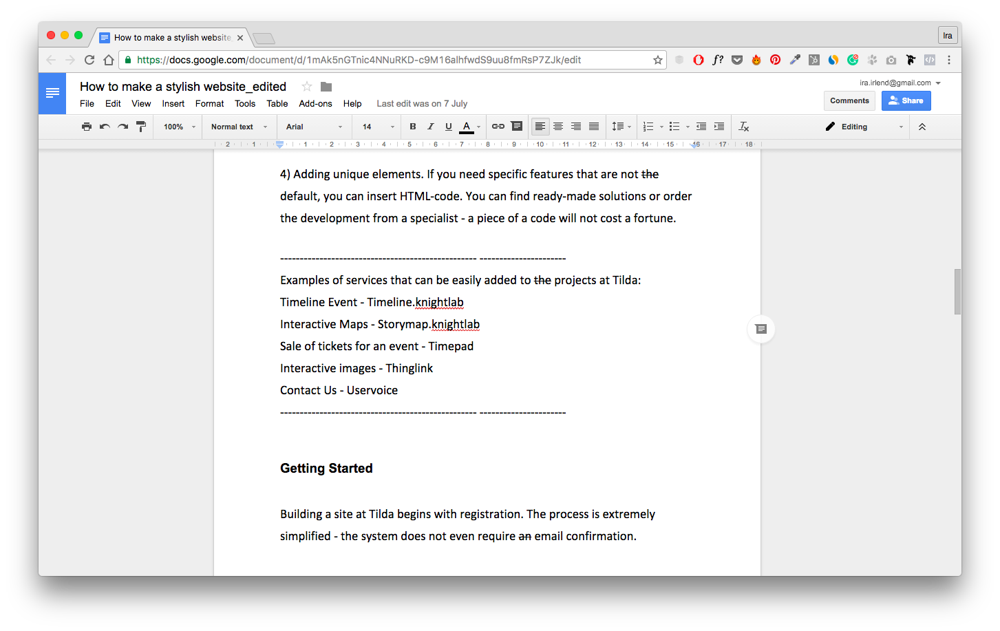
Task: Click the left indent marker on ruler
Action: (279, 145)
